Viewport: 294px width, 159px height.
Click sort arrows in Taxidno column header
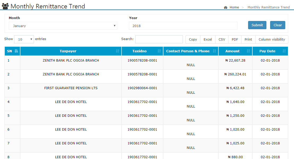159,51
